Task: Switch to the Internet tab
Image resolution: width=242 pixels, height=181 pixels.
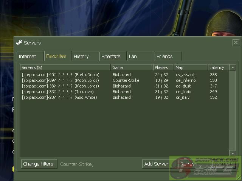Action: (x=28, y=57)
